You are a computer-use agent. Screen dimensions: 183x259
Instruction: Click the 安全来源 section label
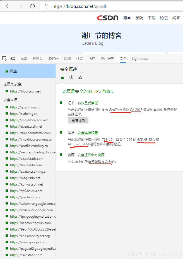pos(10,100)
